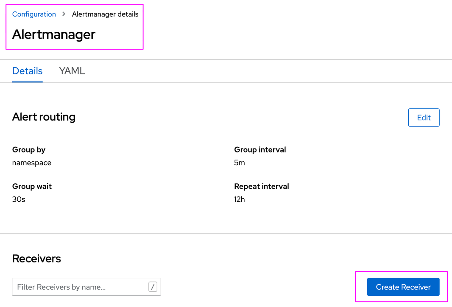The width and height of the screenshot is (452, 307).
Task: Click the Alert routing section heading
Action: 44,117
